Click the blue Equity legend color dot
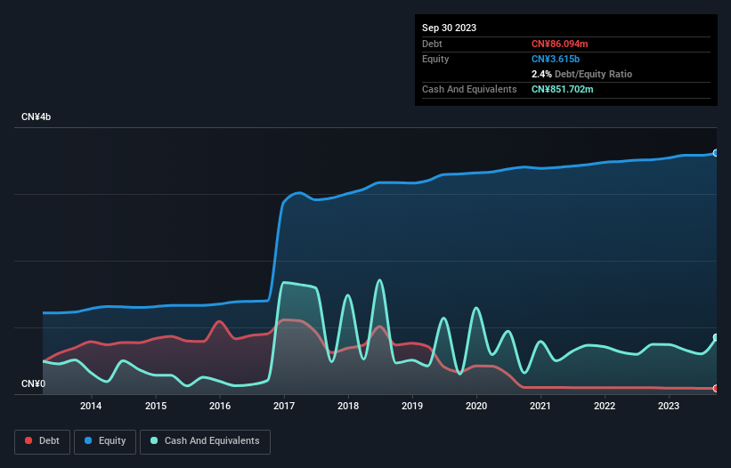This screenshot has height=468, width=731. (x=87, y=440)
